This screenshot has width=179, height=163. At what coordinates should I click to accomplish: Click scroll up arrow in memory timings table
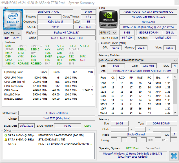(175, 77)
